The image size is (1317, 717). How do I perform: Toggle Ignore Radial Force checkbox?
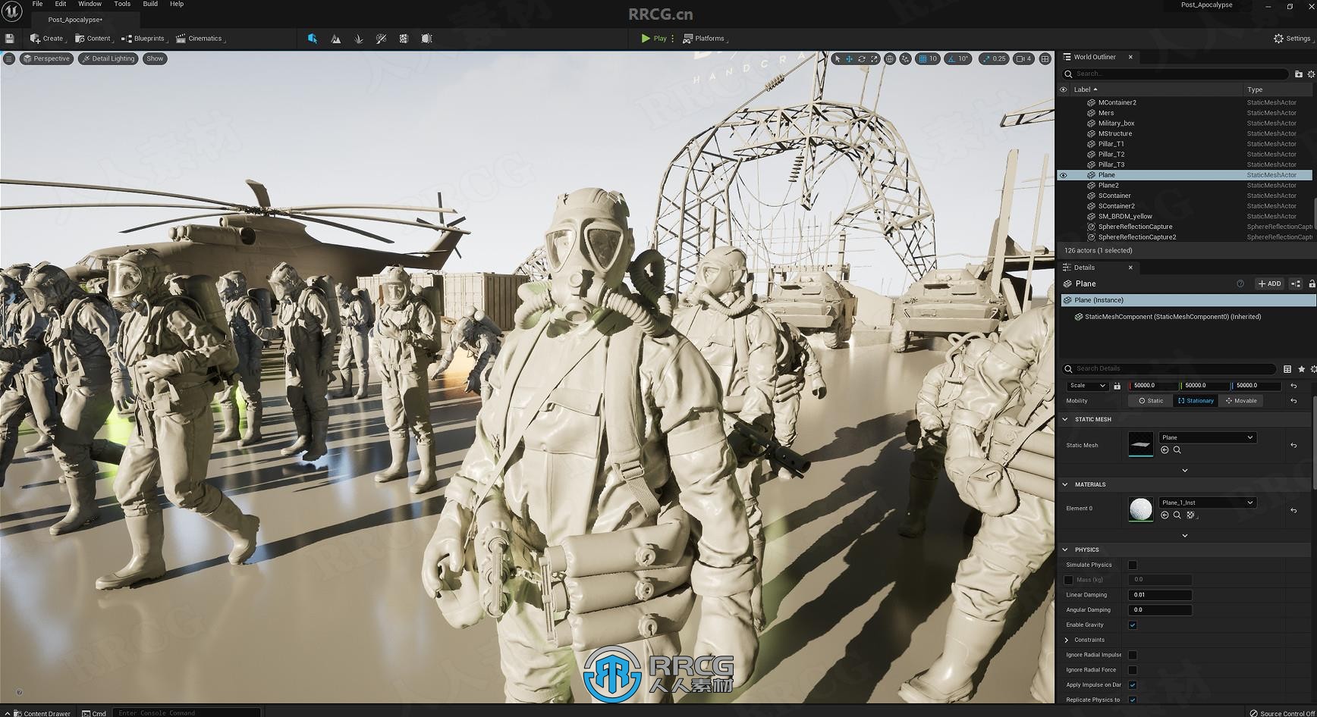click(1133, 670)
